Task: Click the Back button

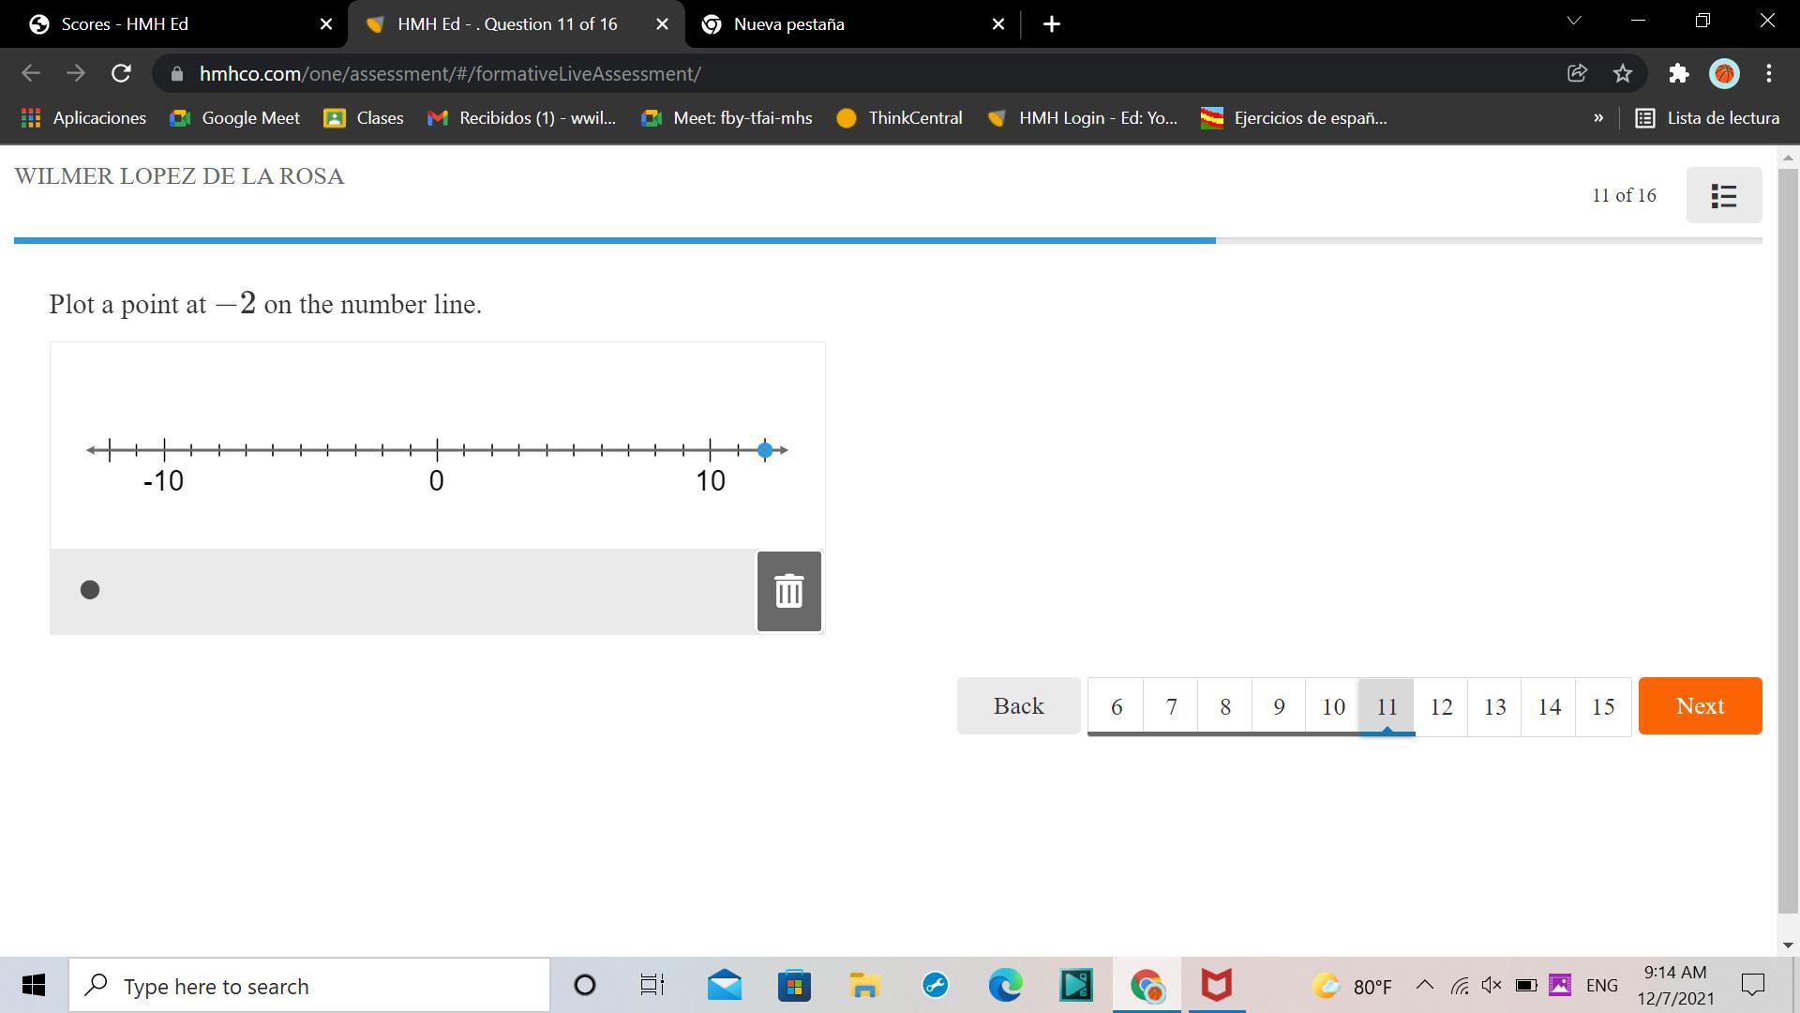Action: point(1018,705)
